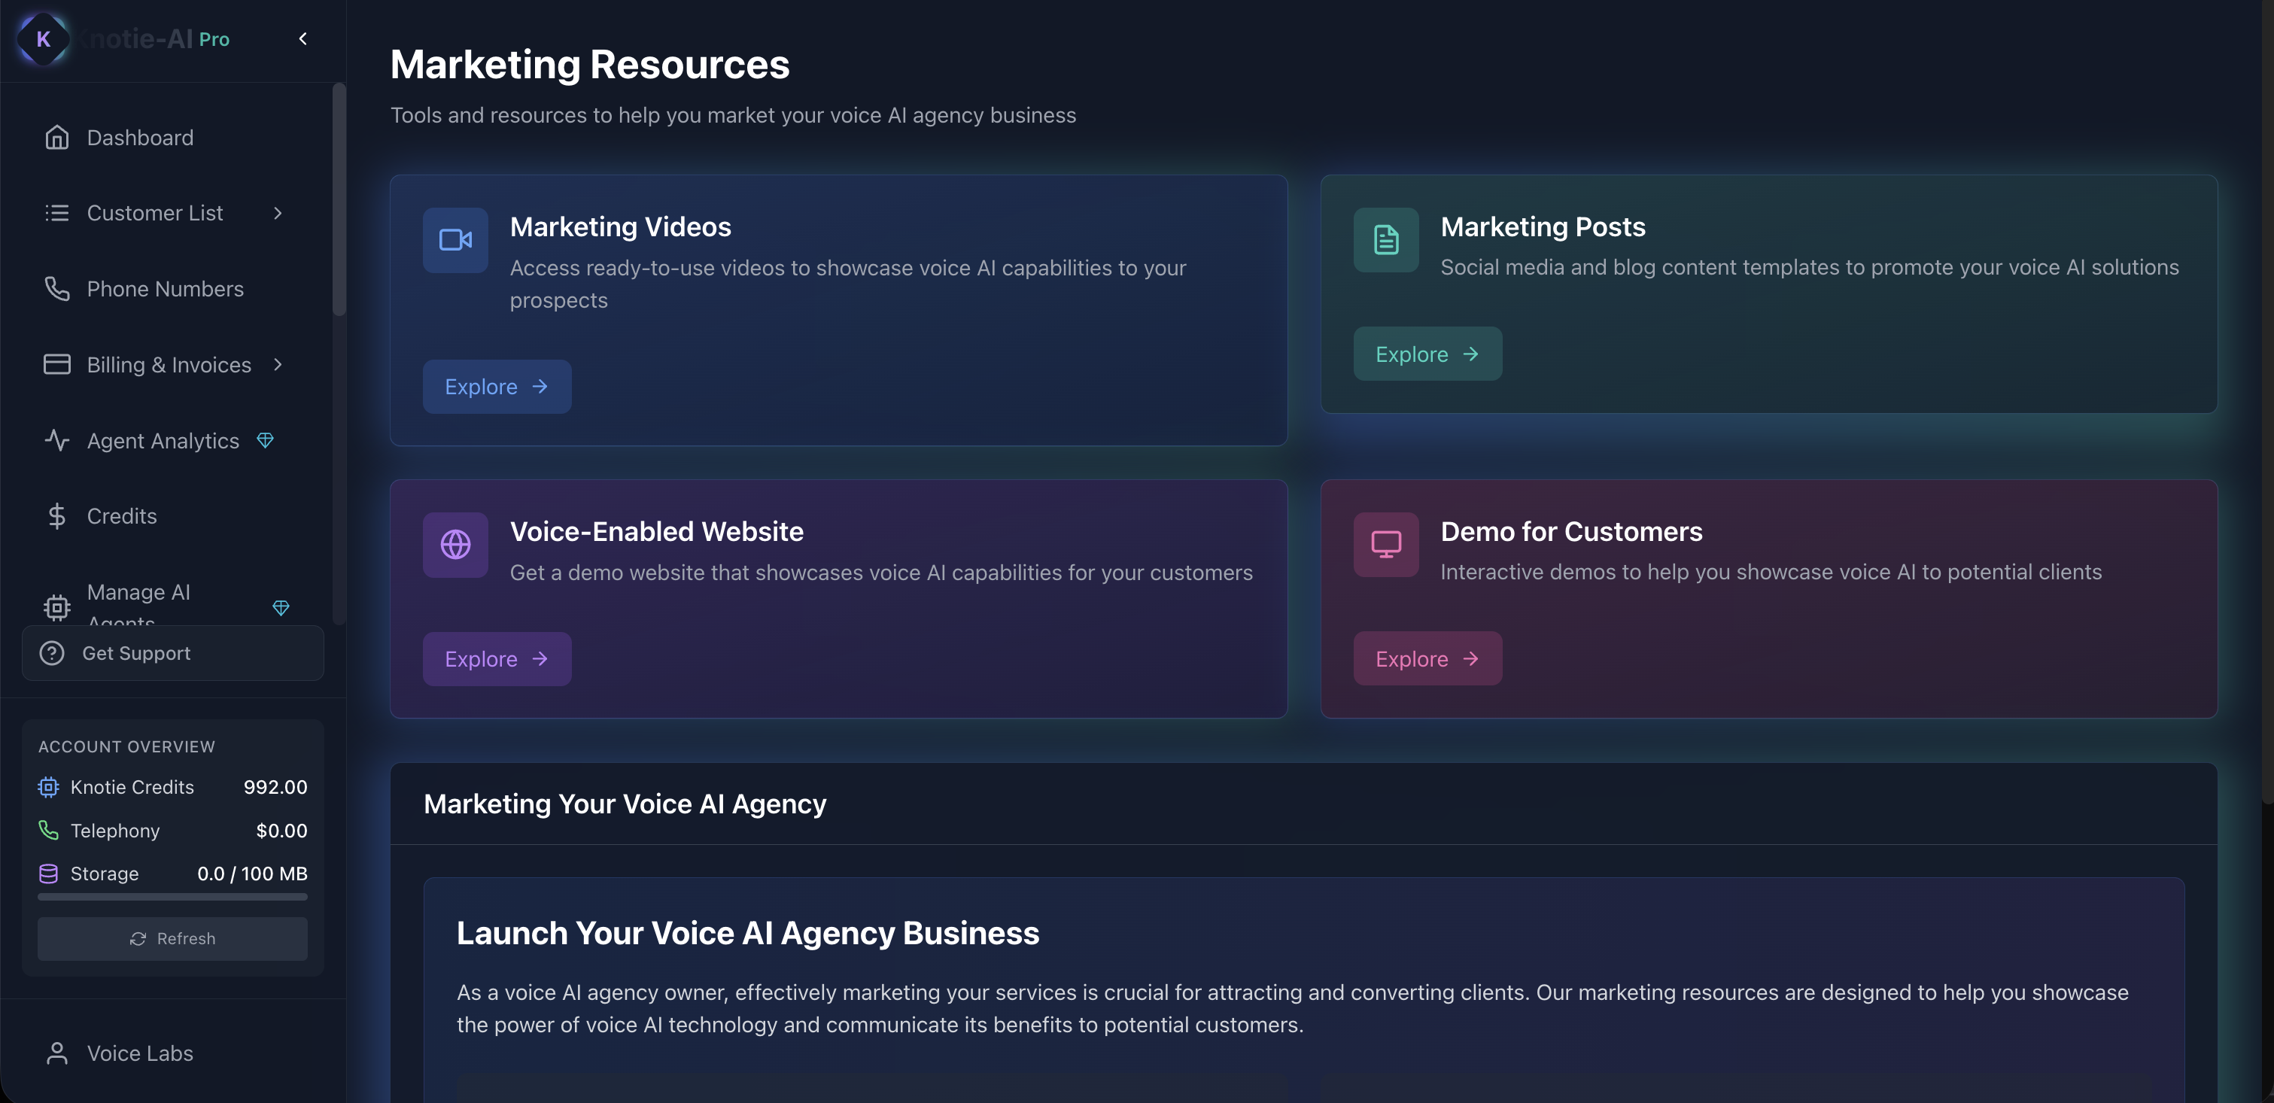Explore Marketing Videos resources

[497, 387]
